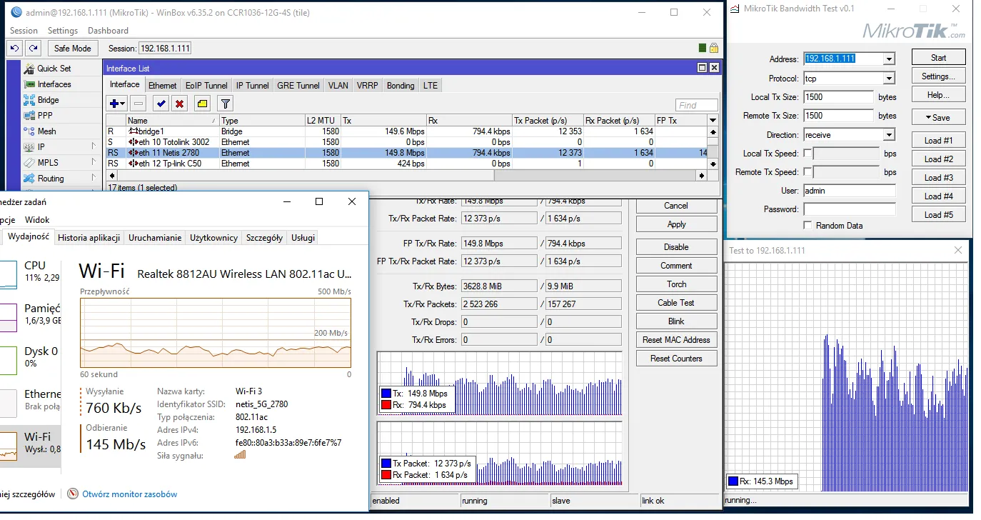
Task: Click the green status square in WinBox
Action: pyautogui.click(x=703, y=48)
